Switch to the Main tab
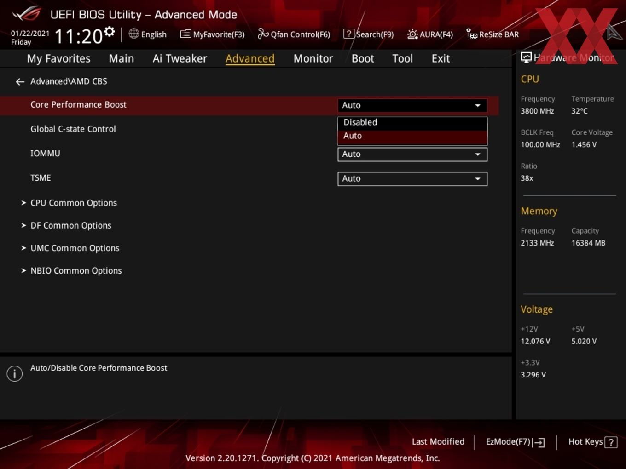Image resolution: width=626 pixels, height=469 pixels. [x=122, y=58]
